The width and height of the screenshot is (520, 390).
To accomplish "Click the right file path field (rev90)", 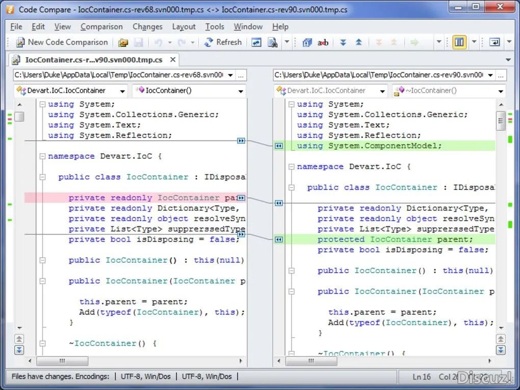I will 378,75.
